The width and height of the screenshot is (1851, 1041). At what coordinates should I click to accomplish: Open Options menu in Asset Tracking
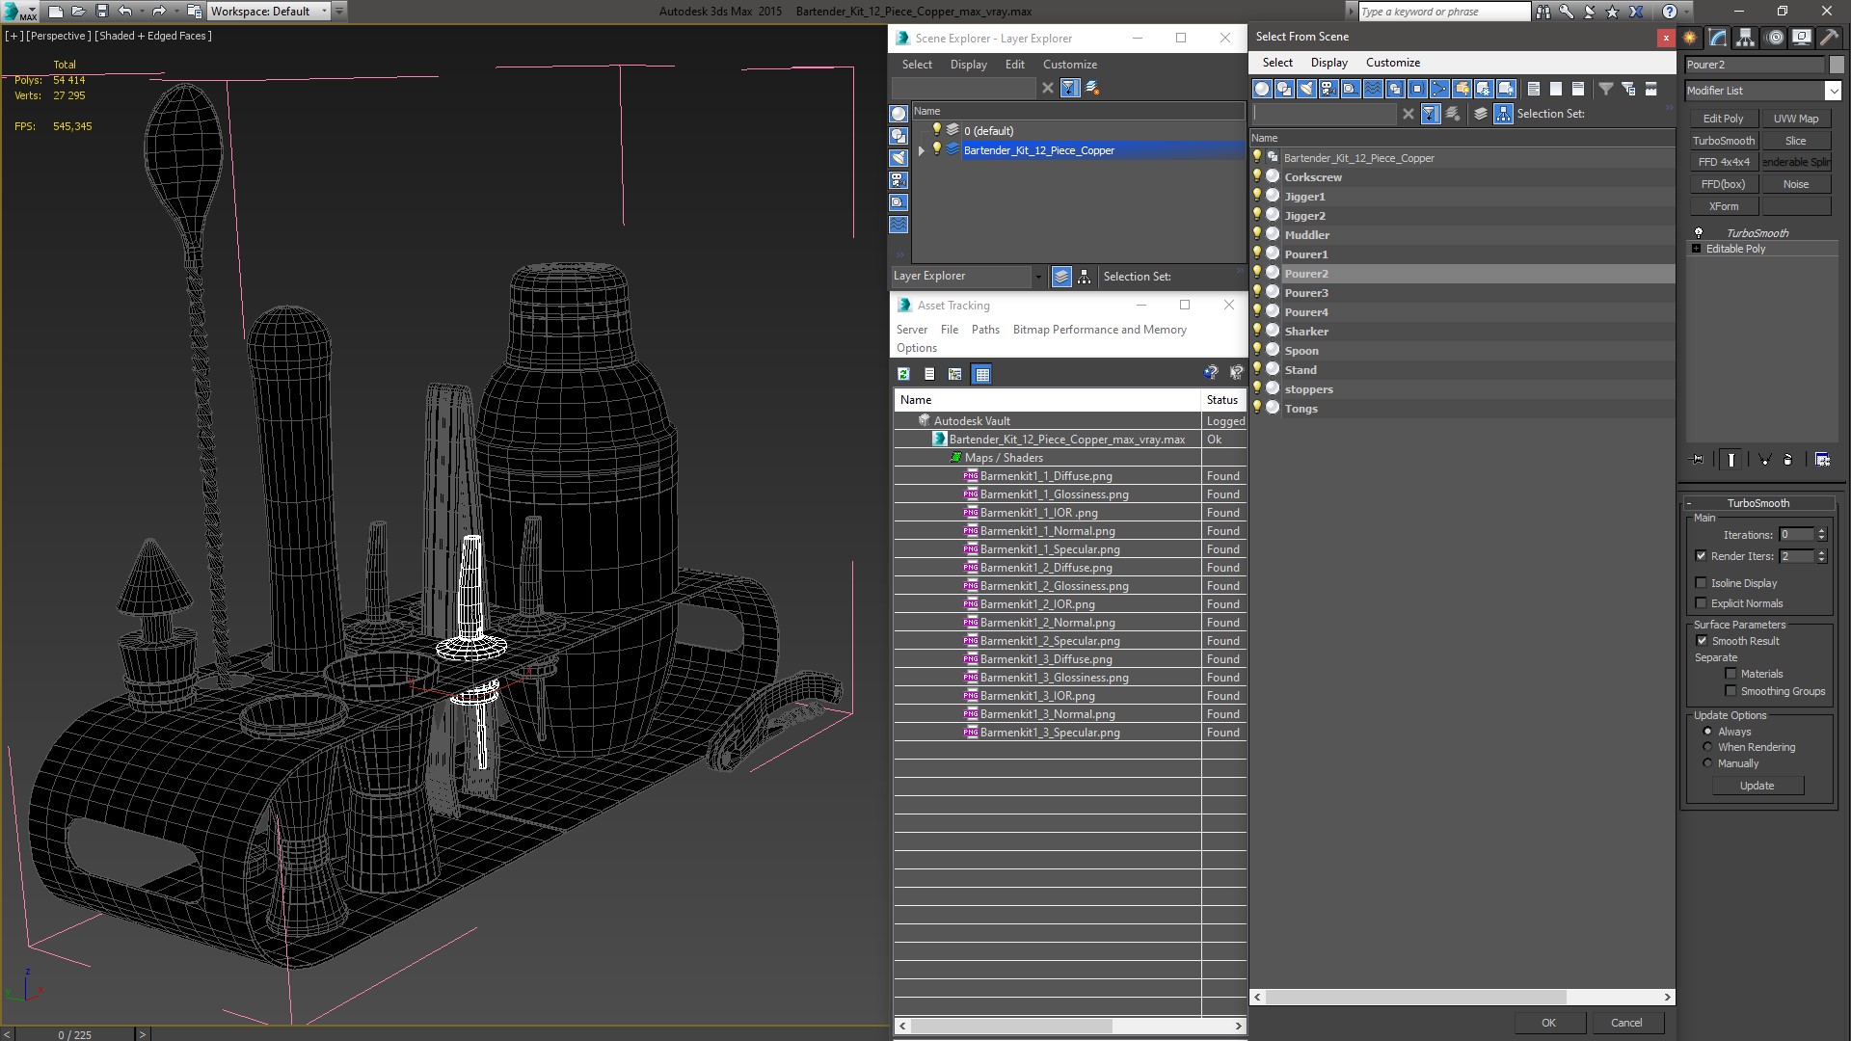click(916, 348)
